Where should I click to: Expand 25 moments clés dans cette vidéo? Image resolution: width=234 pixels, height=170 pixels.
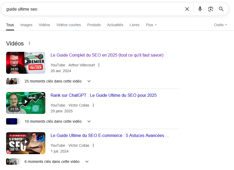coord(58,81)
